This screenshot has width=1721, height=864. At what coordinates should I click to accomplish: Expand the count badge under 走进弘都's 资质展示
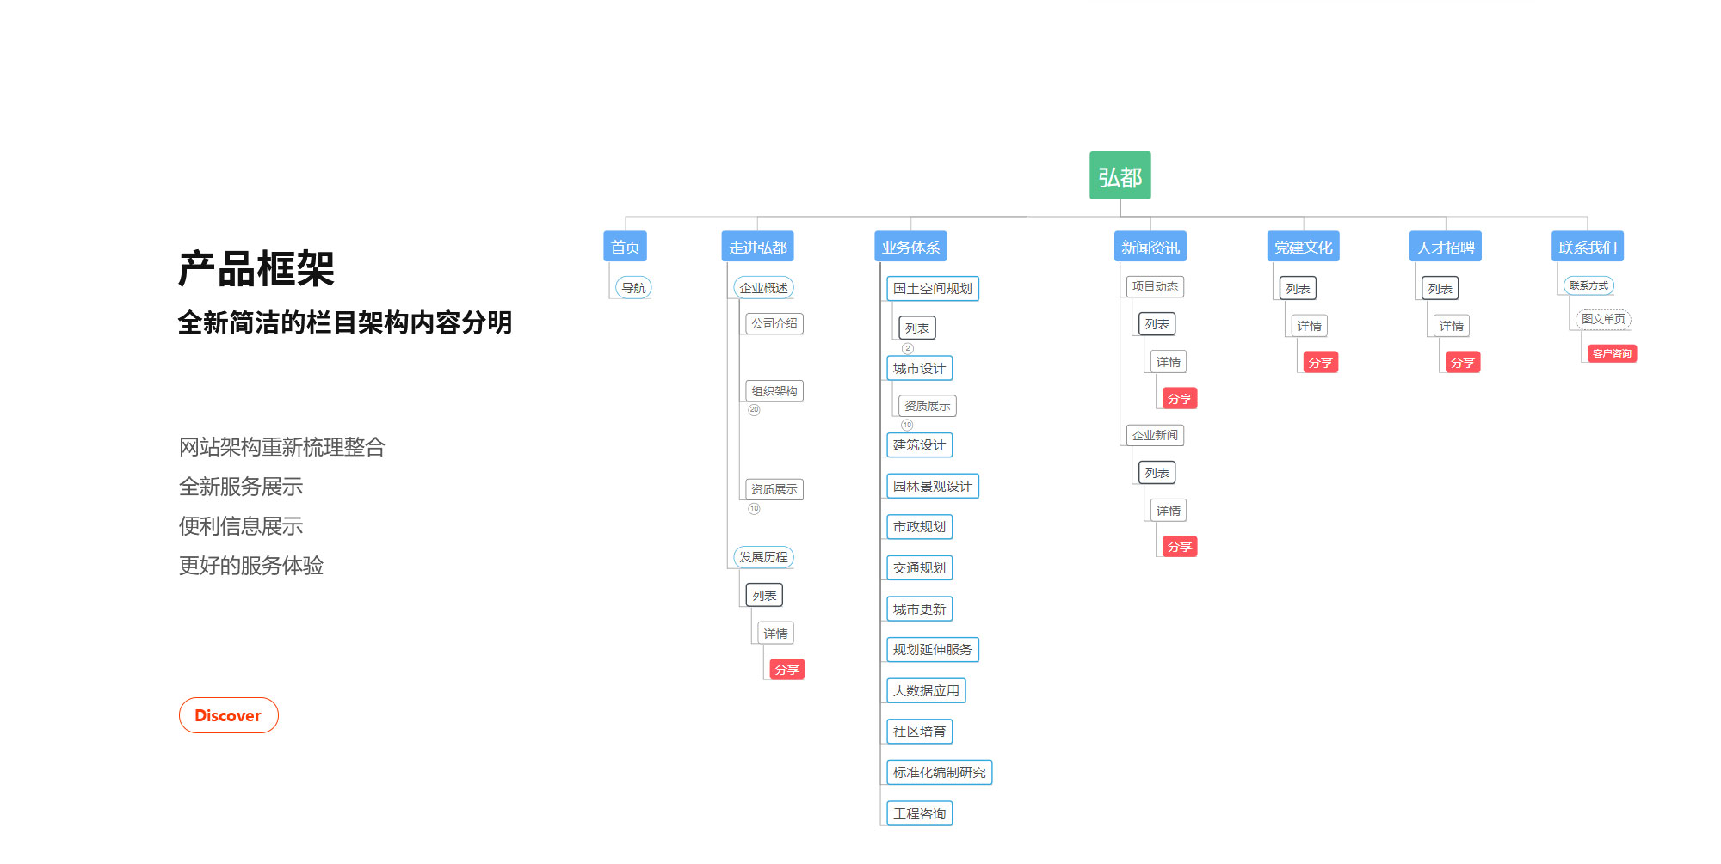click(754, 509)
